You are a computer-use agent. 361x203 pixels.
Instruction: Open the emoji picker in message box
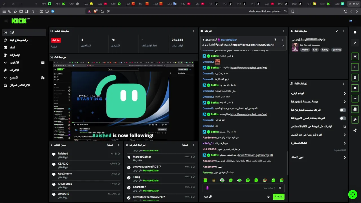click(280, 188)
